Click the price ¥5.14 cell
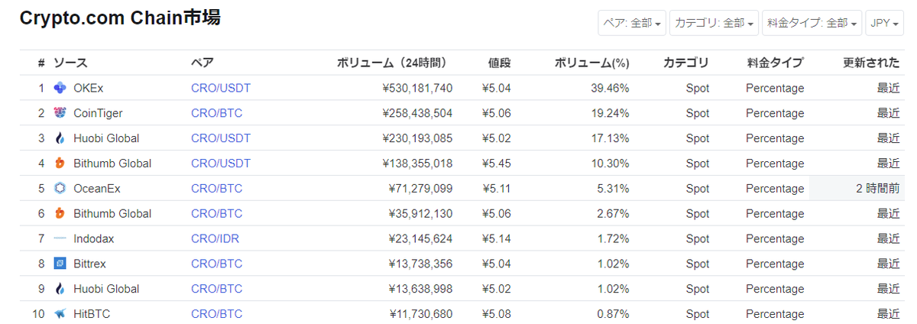The image size is (917, 324). click(x=497, y=238)
